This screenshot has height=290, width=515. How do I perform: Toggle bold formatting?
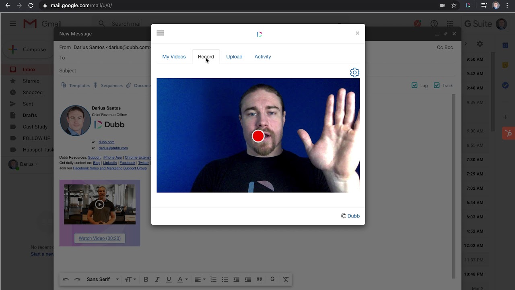click(146, 280)
